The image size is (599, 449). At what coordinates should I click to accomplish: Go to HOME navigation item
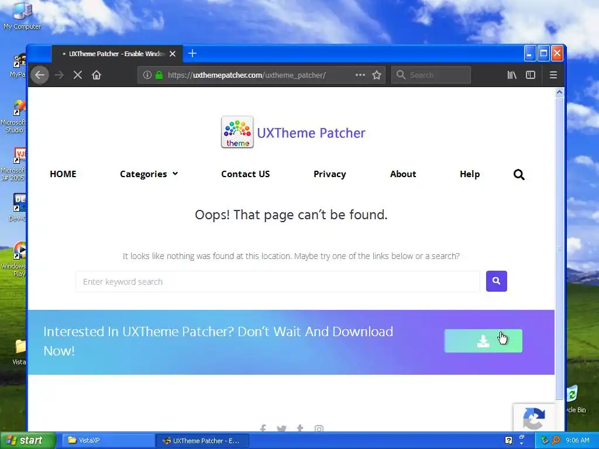coord(63,174)
